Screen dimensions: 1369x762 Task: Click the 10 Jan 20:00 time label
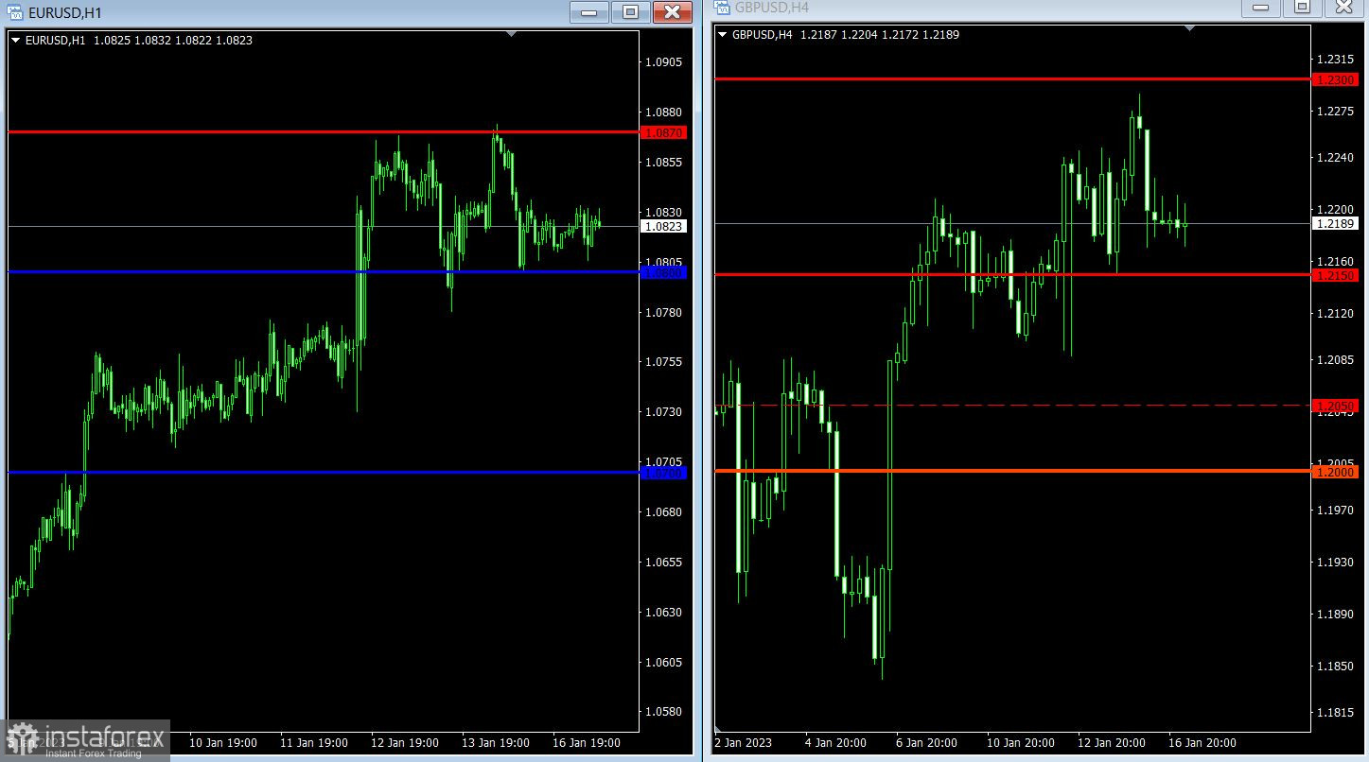click(x=1020, y=743)
